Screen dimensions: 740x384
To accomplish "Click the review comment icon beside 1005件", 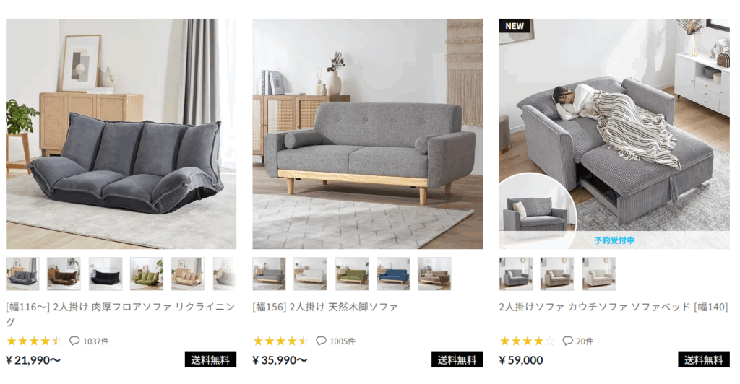I will click(x=321, y=341).
